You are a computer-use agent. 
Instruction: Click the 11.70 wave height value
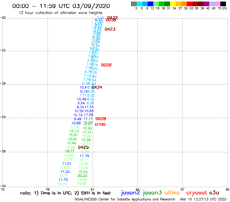[63, 180]
